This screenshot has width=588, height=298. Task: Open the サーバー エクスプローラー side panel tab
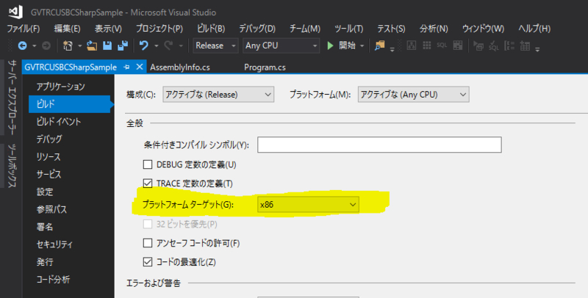(12, 98)
